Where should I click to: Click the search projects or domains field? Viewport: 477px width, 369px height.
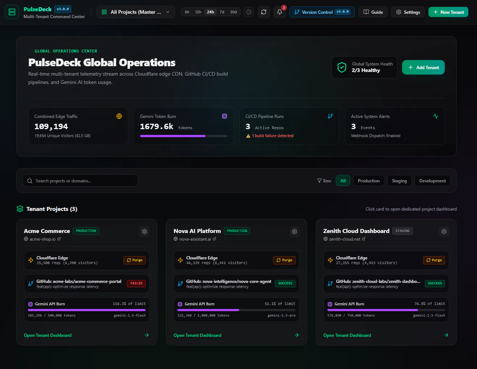pos(80,181)
